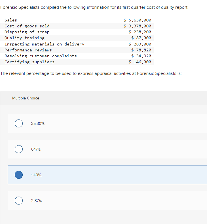Click the $ 5,630,000 sales amount
Image resolution: width=207 pixels, height=224 pixels.
pos(138,20)
